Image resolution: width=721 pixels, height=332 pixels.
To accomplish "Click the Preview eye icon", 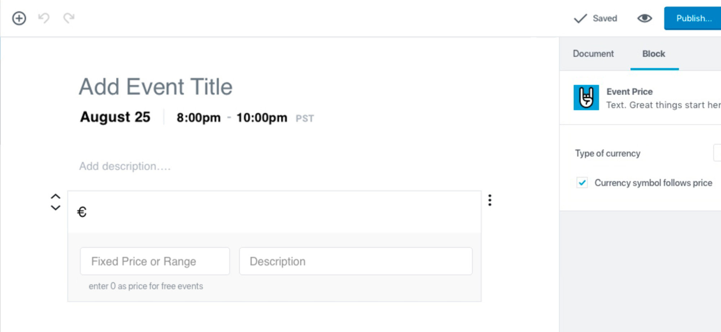I will coord(645,18).
